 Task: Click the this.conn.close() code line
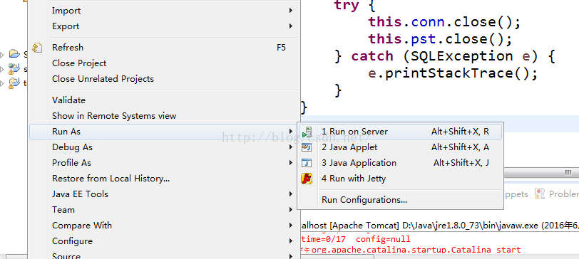445,22
